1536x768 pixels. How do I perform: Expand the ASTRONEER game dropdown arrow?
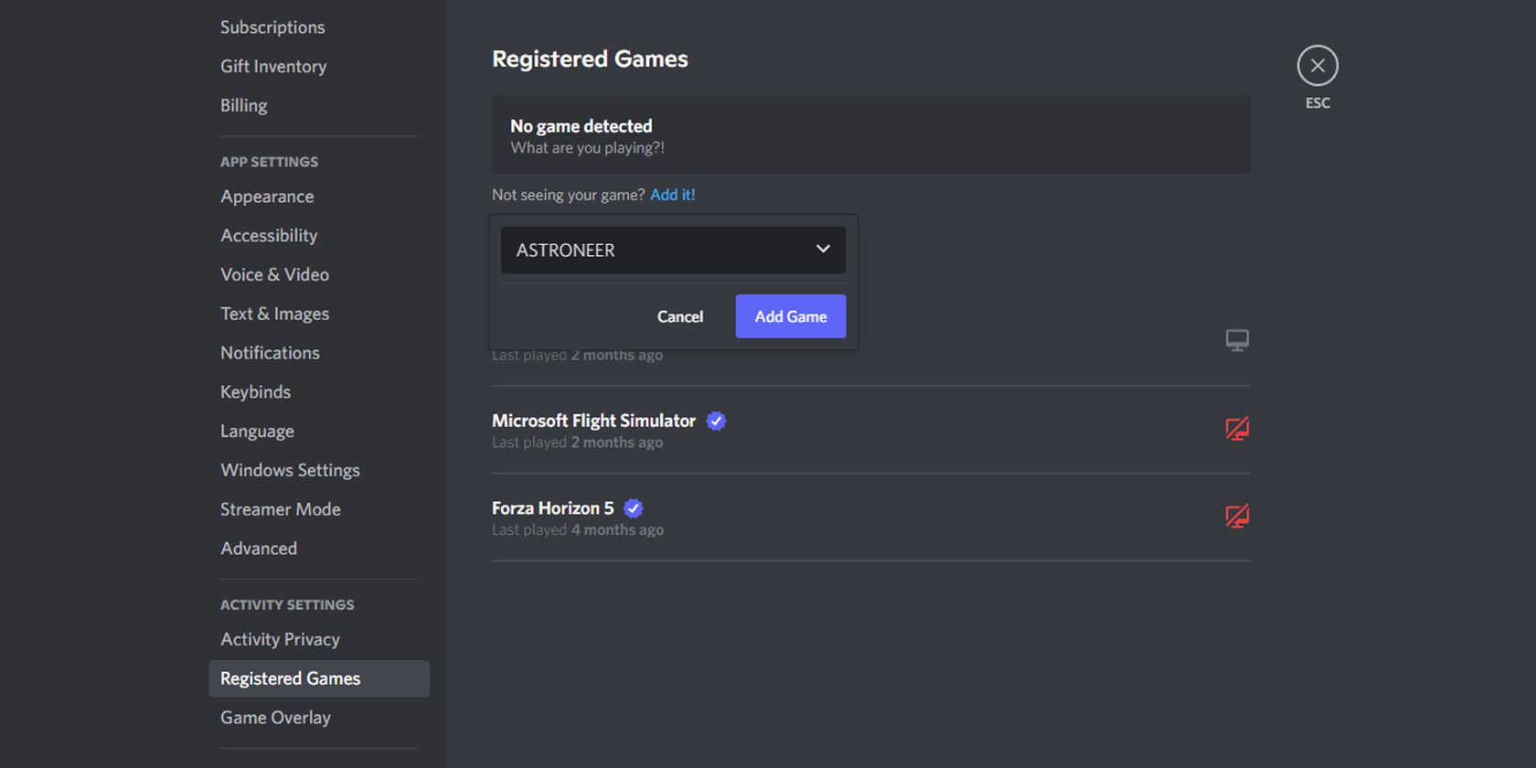822,250
